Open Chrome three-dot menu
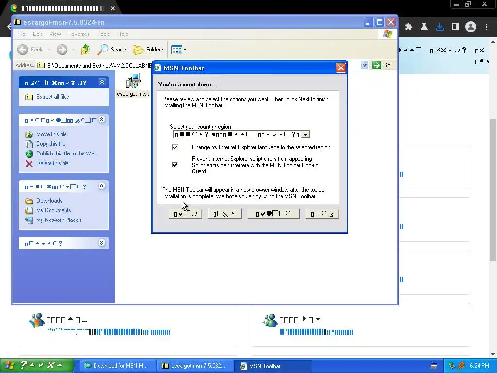Screen dimensions: 497x373 (486, 27)
